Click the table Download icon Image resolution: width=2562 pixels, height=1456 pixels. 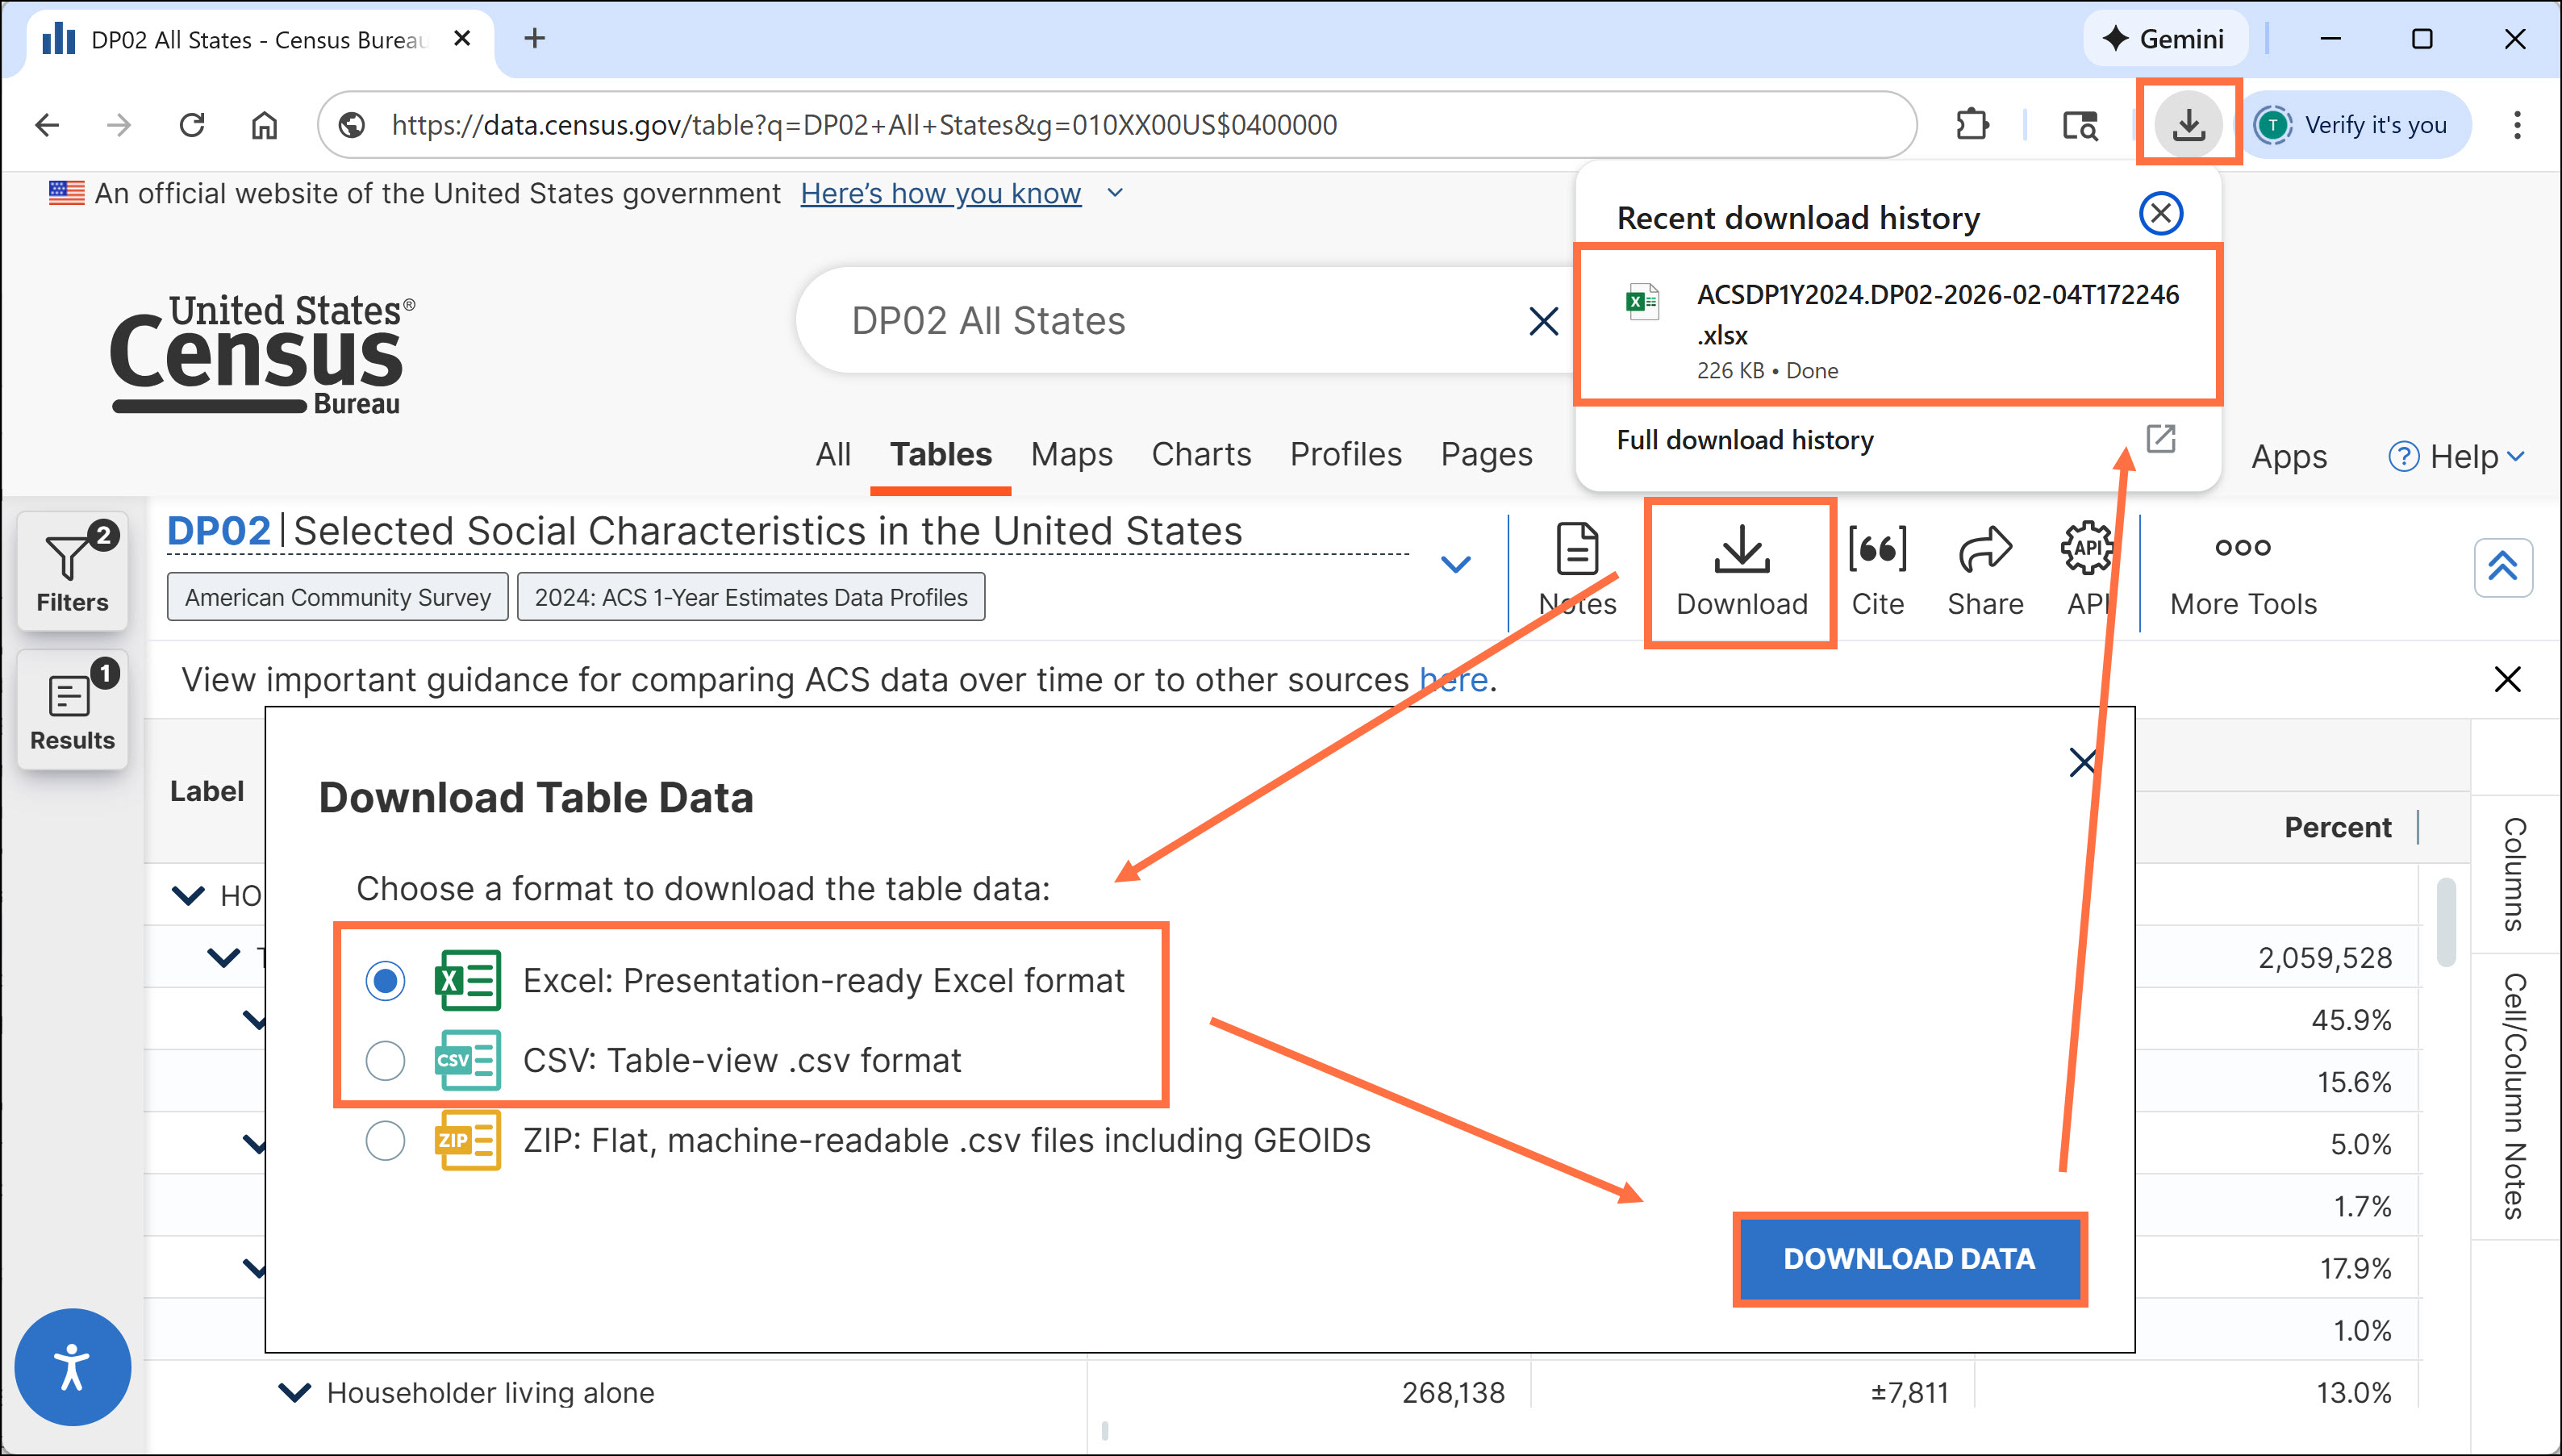[x=1741, y=550]
